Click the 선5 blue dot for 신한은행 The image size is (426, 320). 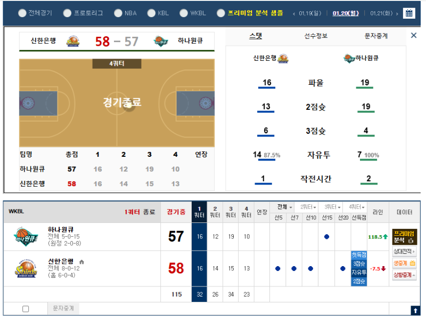(277, 269)
